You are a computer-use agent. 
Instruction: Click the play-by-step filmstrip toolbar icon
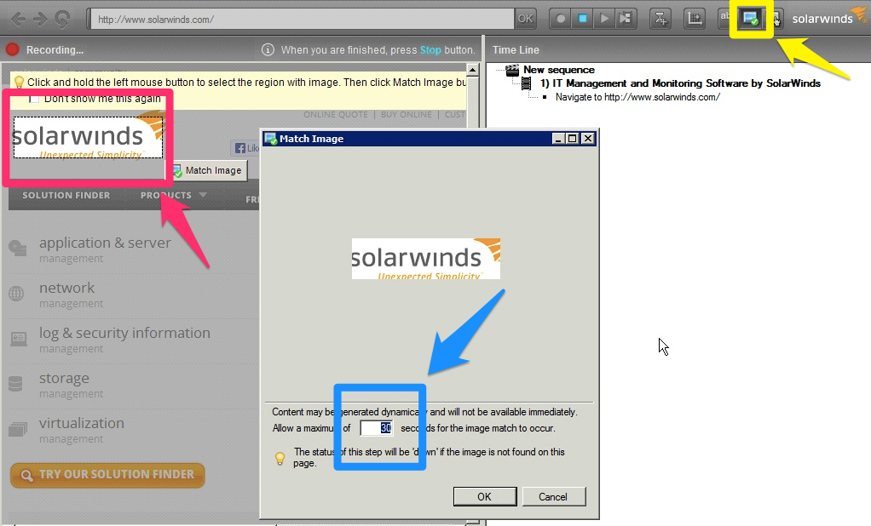point(626,19)
